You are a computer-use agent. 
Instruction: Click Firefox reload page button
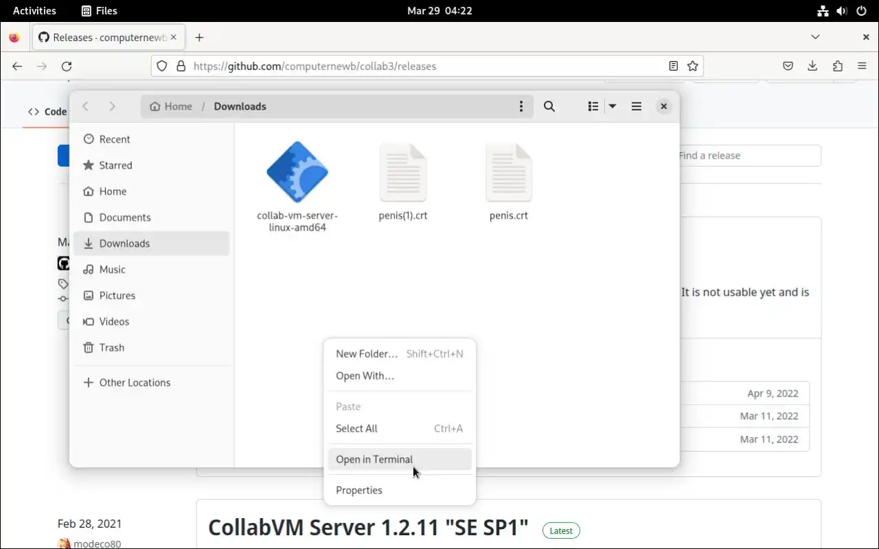(x=67, y=66)
